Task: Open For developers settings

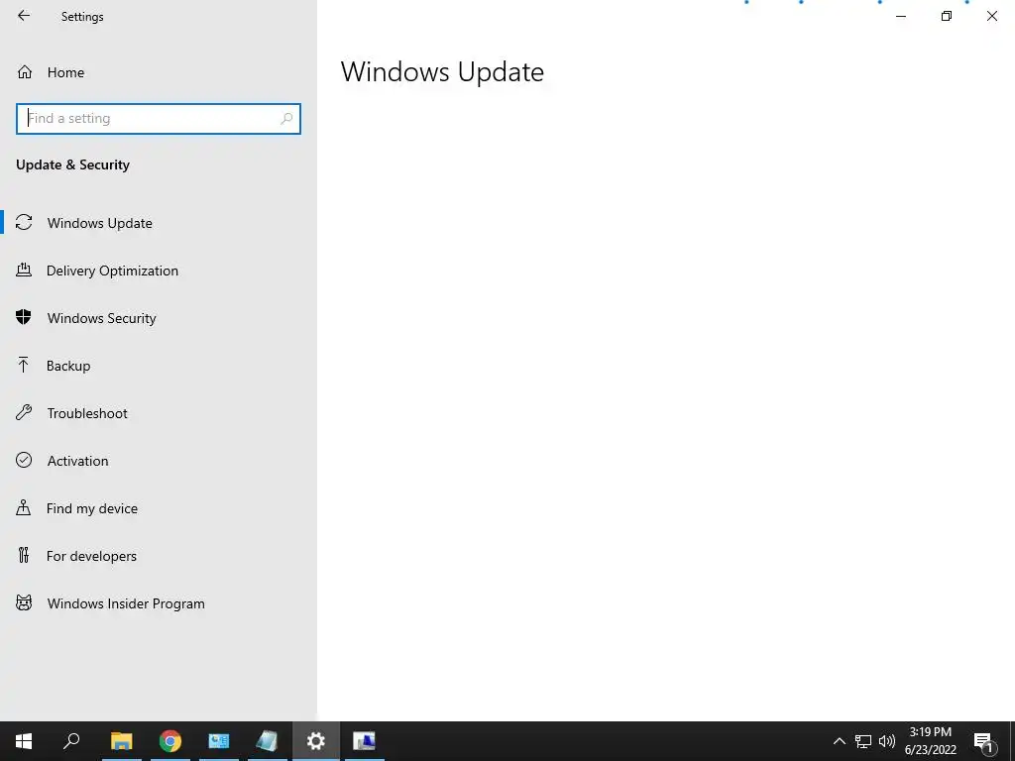Action: 159,556
